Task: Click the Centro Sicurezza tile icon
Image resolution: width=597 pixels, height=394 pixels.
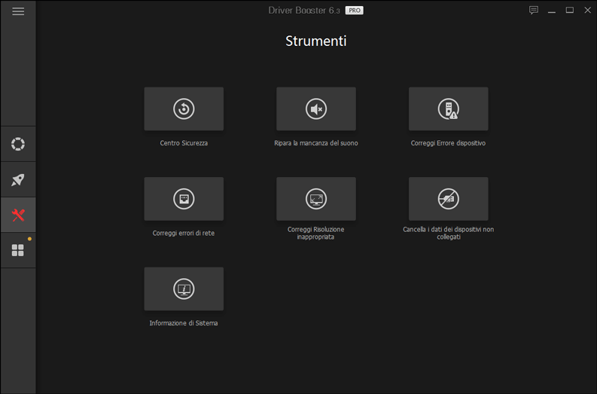Action: [x=184, y=108]
